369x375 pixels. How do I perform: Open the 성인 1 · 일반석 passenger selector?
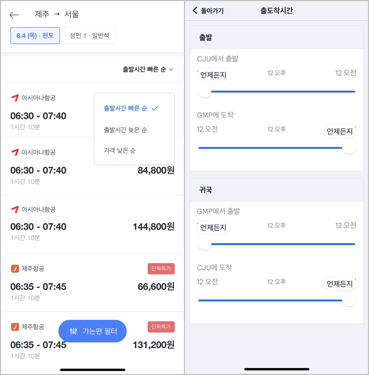pos(90,36)
